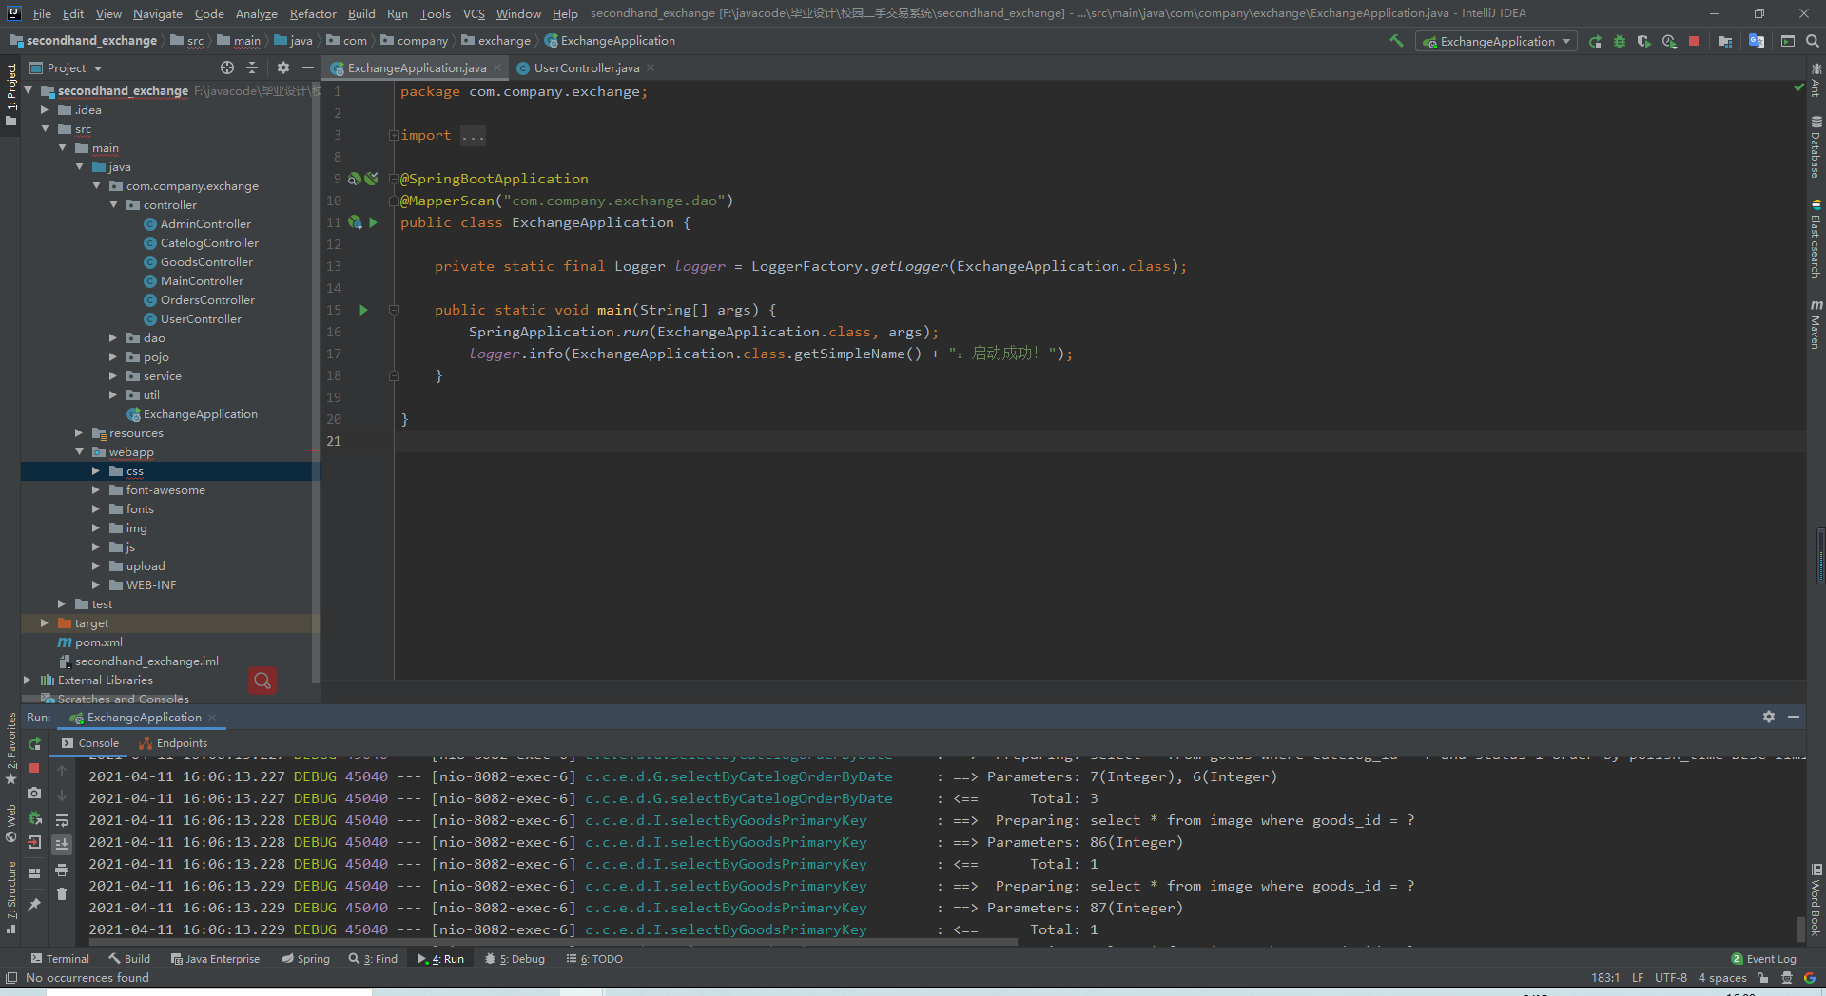Open the Event Log
Viewport: 1826px width, 996px height.
click(1763, 958)
